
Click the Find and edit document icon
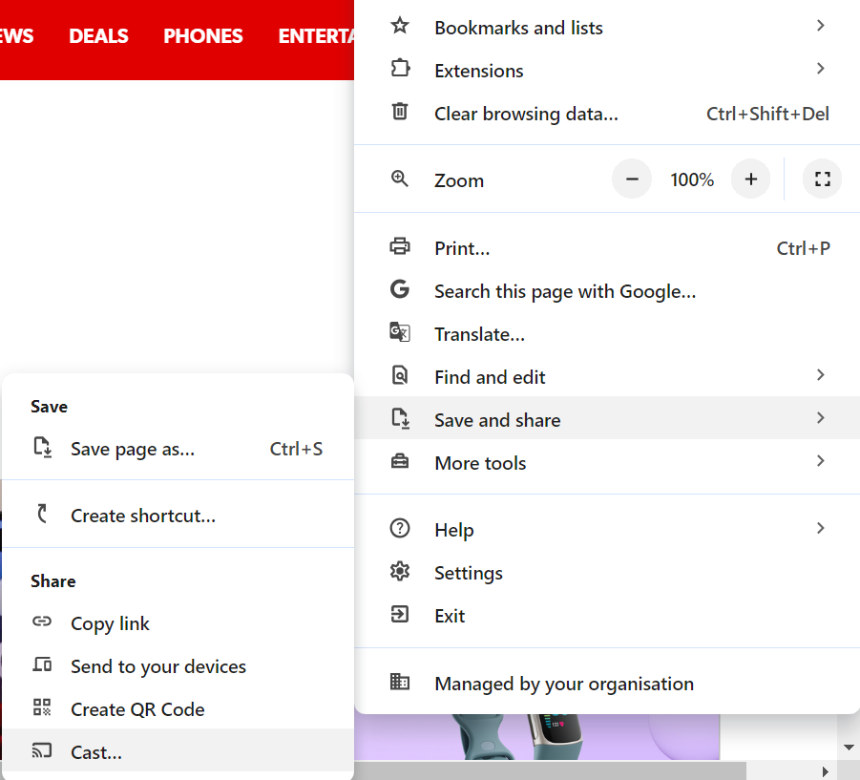click(x=400, y=375)
